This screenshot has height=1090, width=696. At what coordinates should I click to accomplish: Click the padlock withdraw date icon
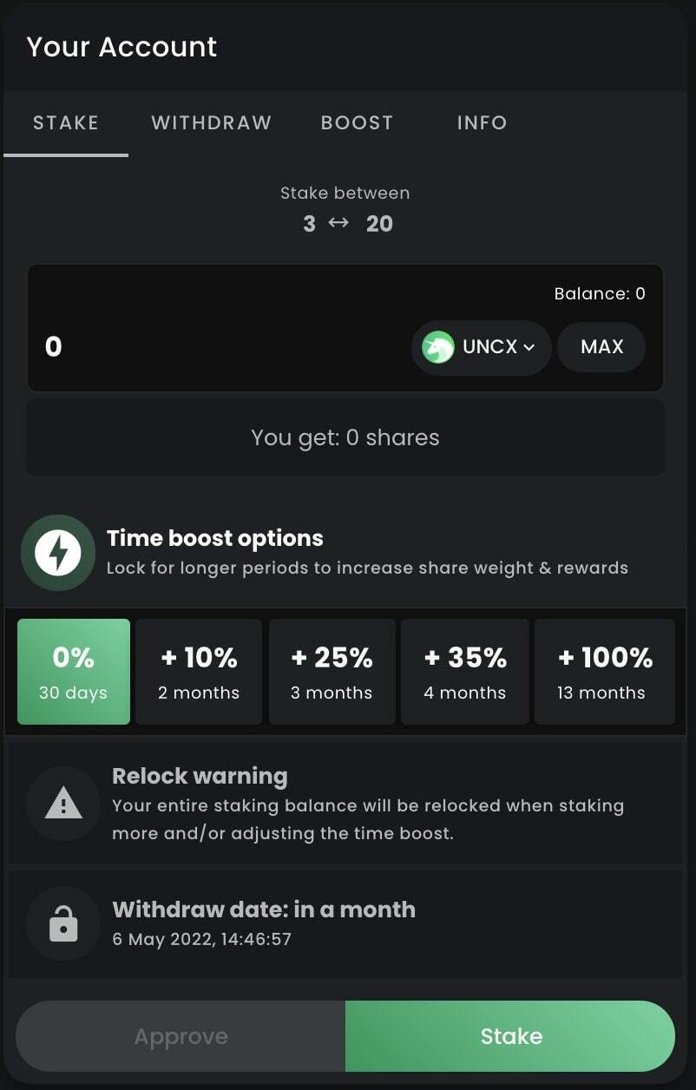coord(63,924)
